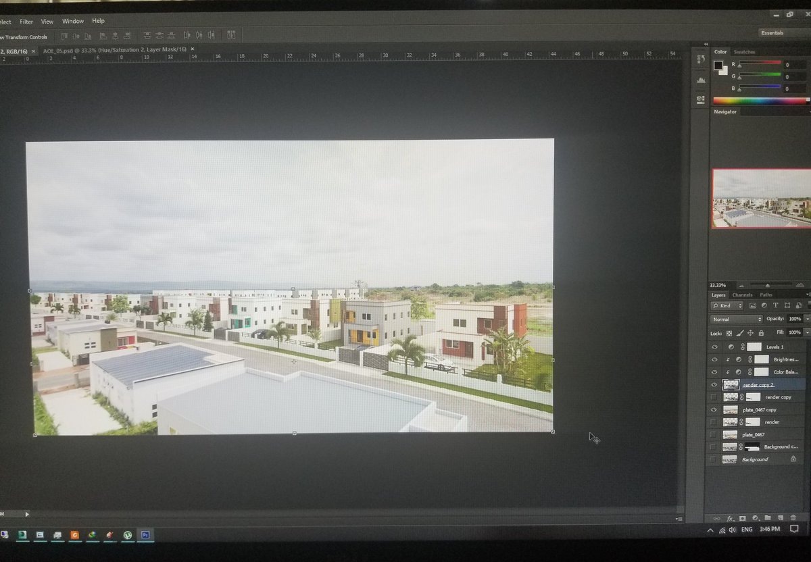
Task: Open the Filter menu
Action: [26, 22]
